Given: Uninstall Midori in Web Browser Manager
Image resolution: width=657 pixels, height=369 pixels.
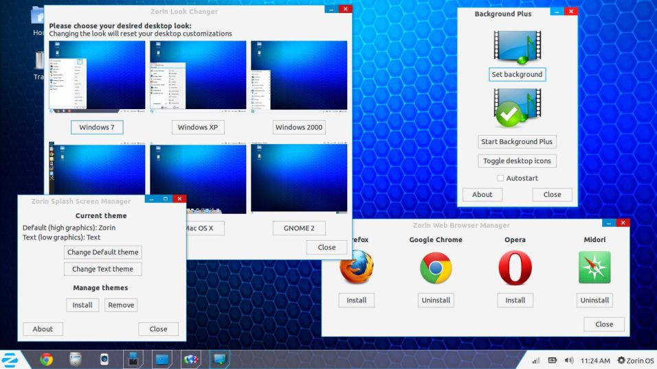Looking at the screenshot, I should pyautogui.click(x=594, y=300).
